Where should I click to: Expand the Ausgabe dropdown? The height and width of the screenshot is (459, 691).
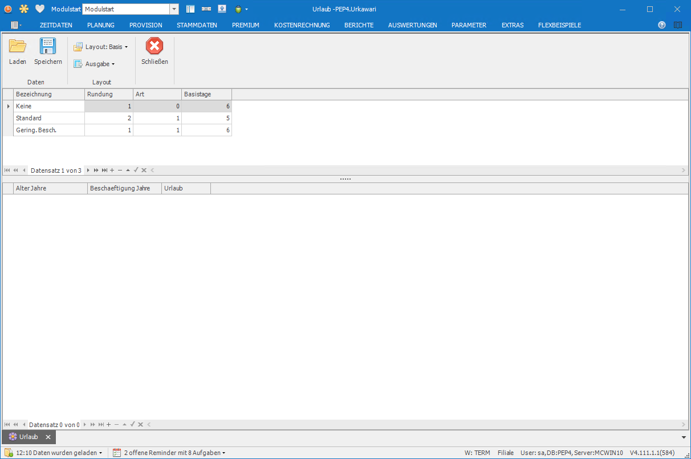click(95, 64)
